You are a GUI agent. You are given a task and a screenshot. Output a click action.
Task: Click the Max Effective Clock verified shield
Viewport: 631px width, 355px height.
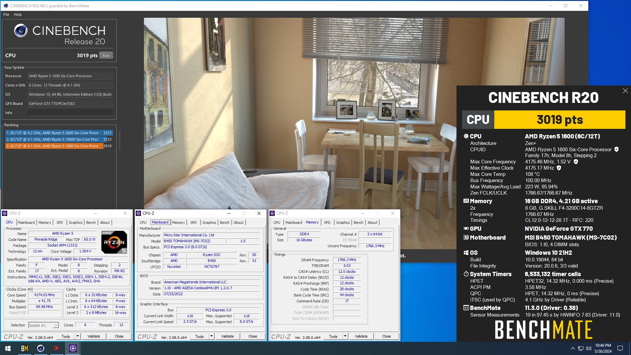(x=559, y=168)
